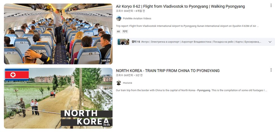Image resolution: width=275 pixels, height=132 pixels.
Task: Expand the chapters list chevron
Action: tap(270, 42)
